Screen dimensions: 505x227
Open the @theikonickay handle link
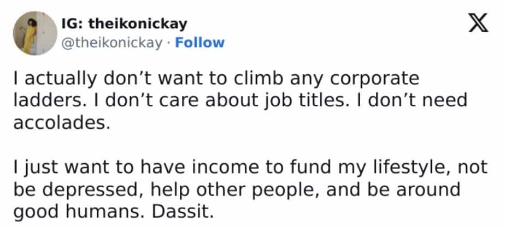click(x=111, y=43)
